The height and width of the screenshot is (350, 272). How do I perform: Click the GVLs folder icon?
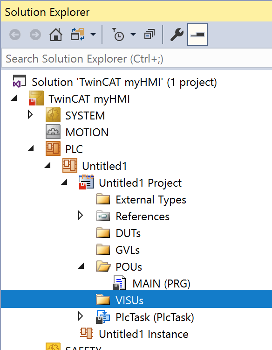(x=103, y=249)
